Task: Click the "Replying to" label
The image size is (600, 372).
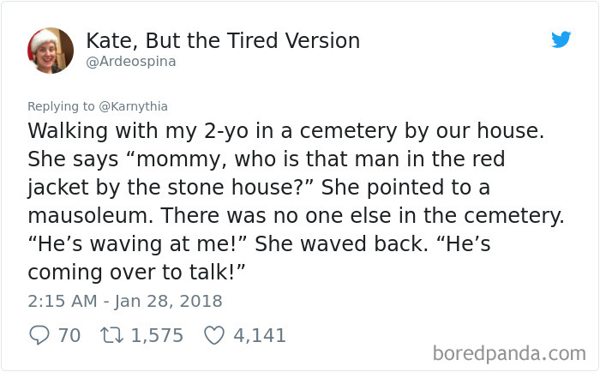Action: point(60,106)
